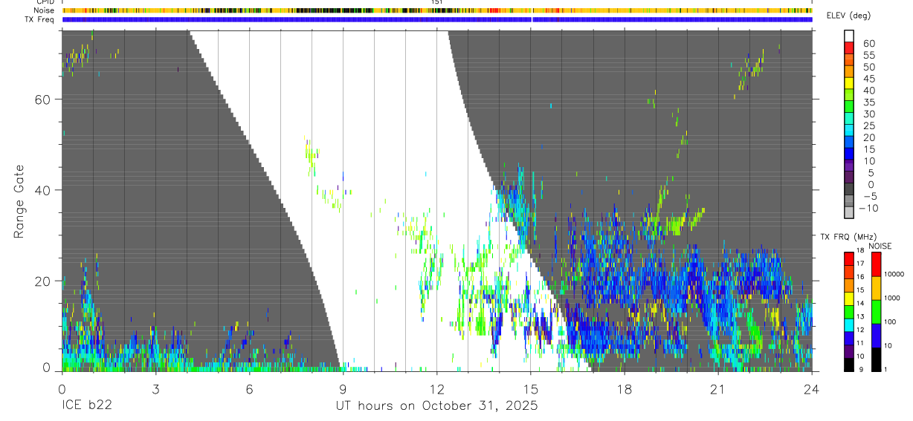Screen dimensions: 913x421
Task: Click the '21' tick label on the UT axis
Action: (x=717, y=388)
